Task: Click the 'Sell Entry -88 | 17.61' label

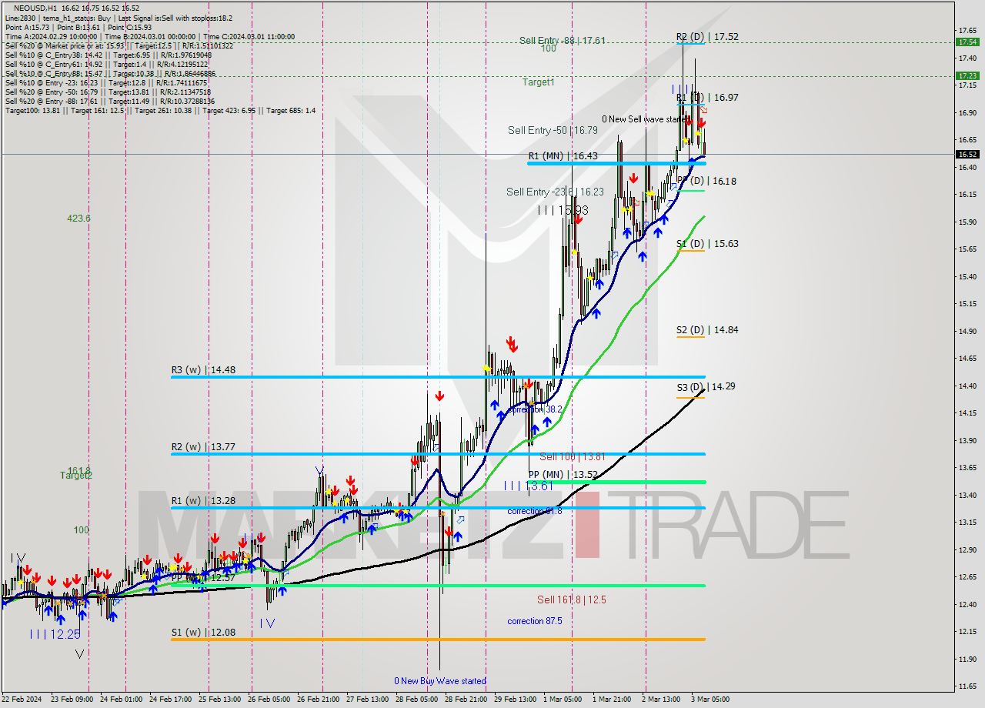Action: [x=562, y=40]
